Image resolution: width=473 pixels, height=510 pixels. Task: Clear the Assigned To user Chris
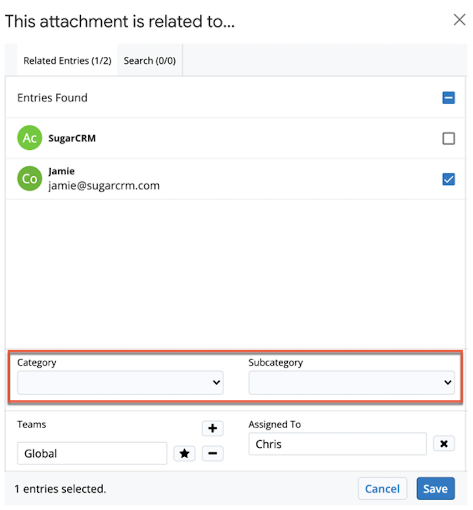point(444,444)
